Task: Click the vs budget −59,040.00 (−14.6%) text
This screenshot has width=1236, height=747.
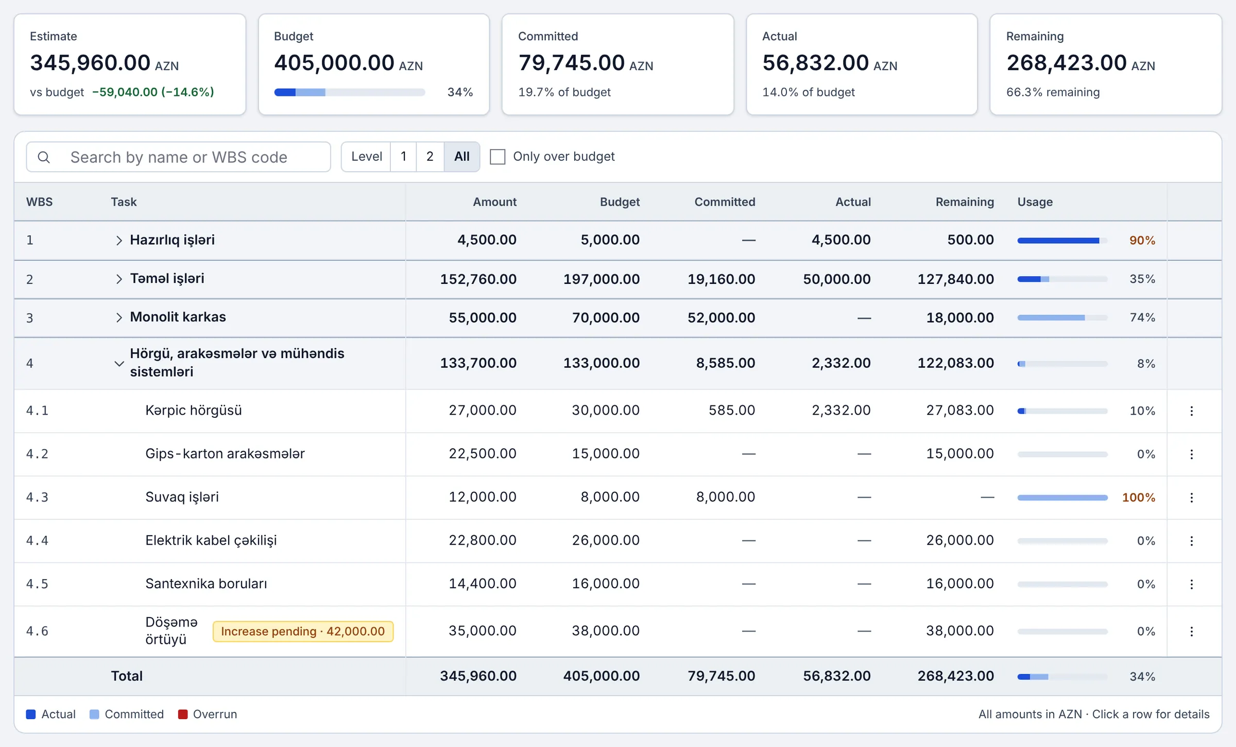Action: 122,92
